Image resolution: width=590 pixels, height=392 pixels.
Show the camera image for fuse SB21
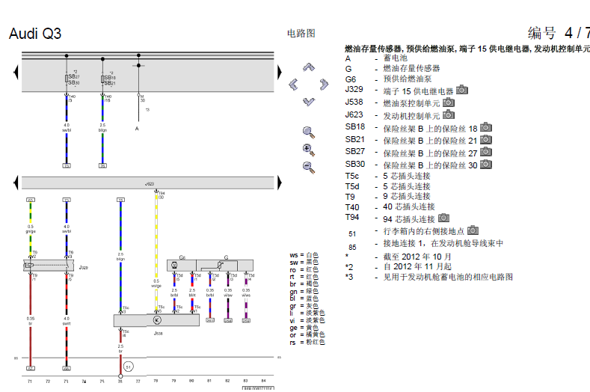486,140
